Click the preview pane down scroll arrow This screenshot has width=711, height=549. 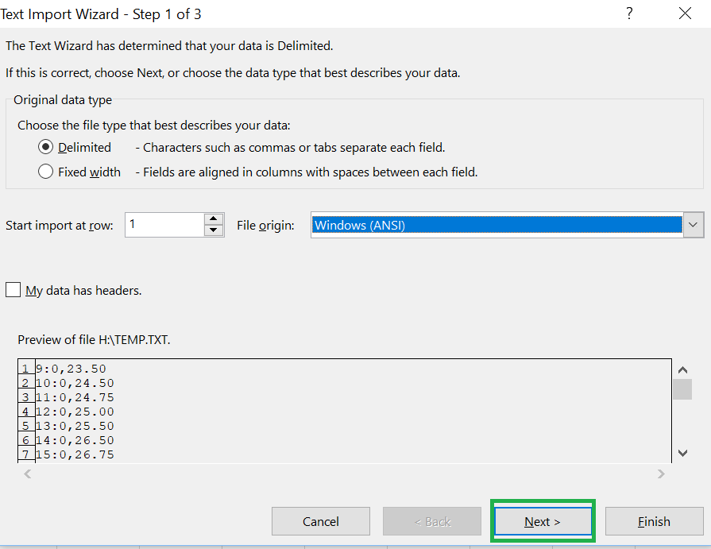[x=682, y=452]
